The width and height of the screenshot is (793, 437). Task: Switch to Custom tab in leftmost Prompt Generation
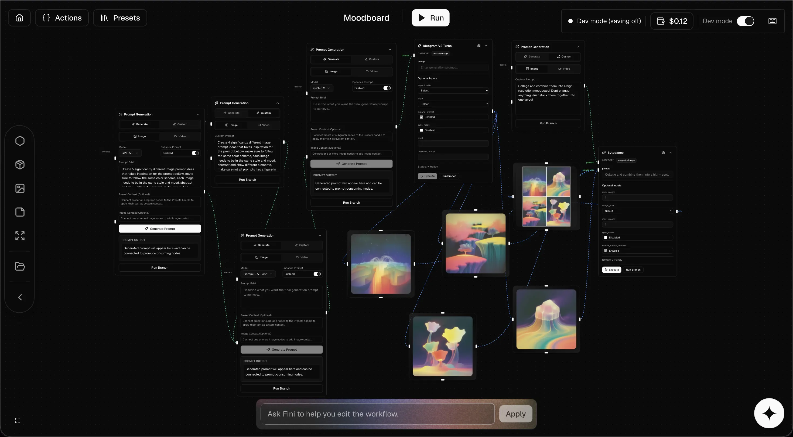[180, 124]
